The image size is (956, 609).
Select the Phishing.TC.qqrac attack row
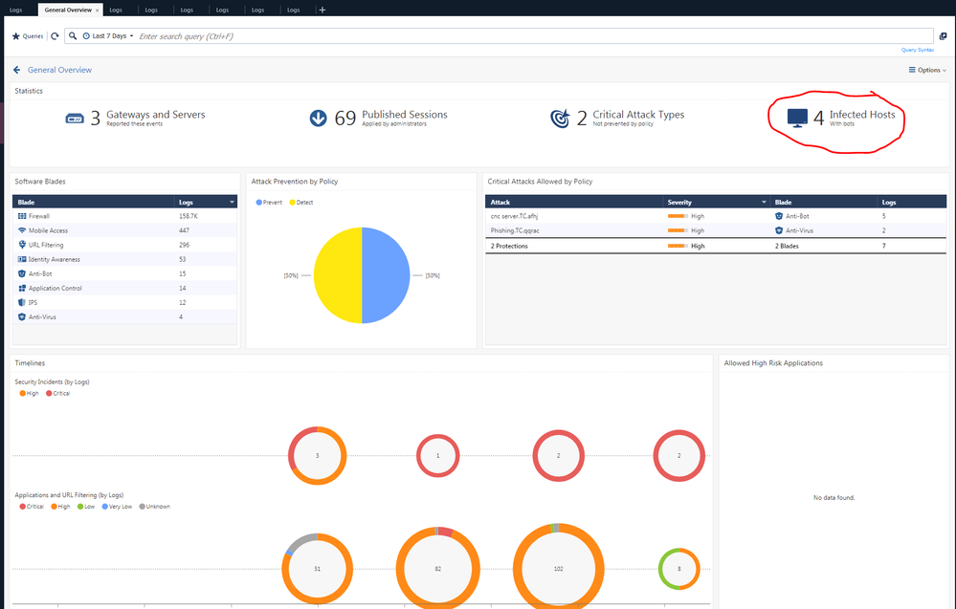click(716, 230)
